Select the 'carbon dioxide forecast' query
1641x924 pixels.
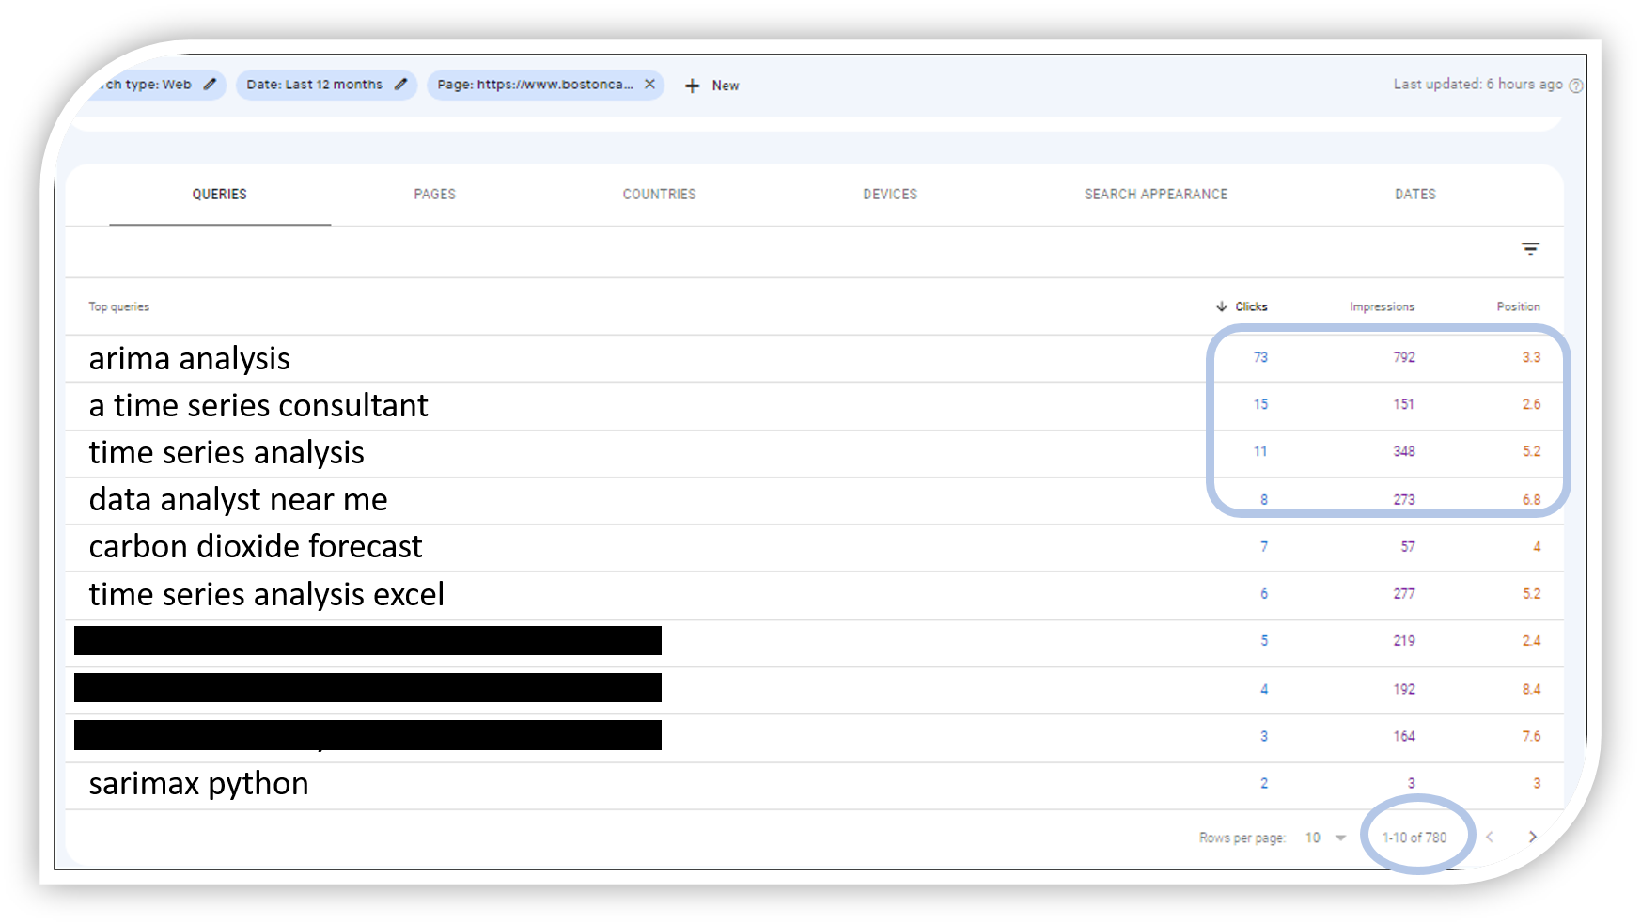click(x=256, y=546)
